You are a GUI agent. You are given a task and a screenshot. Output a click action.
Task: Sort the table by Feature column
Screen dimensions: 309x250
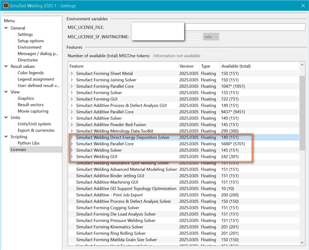click(x=123, y=66)
